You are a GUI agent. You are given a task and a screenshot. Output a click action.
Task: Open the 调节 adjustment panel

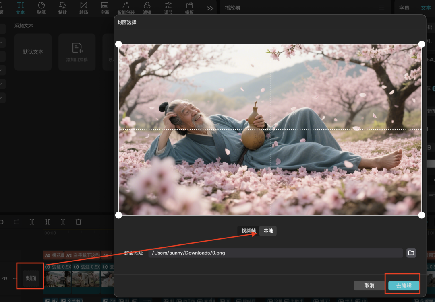[x=168, y=8]
